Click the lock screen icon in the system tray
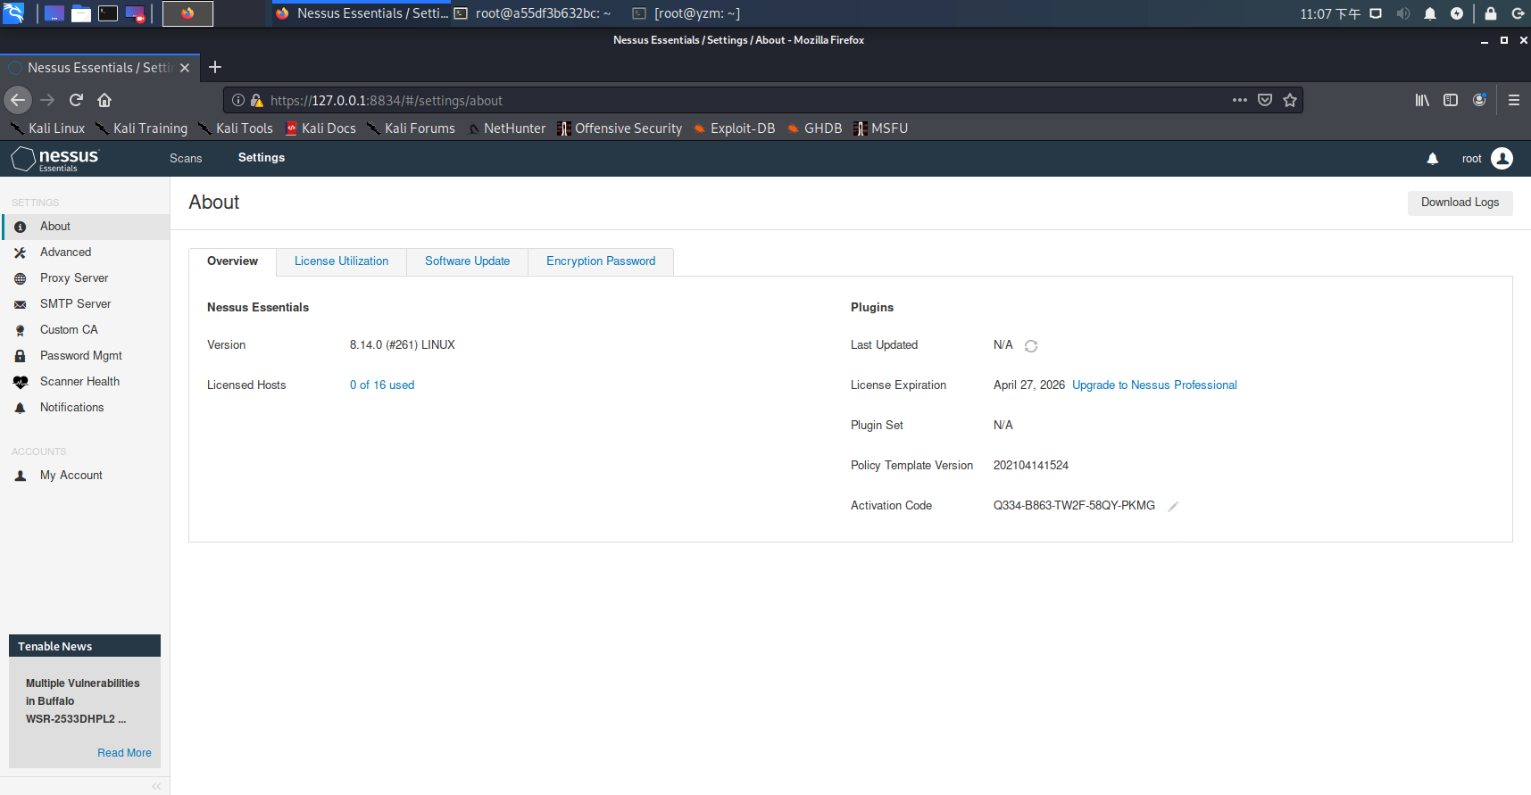Screen dimensions: 1531x795 point(1490,13)
